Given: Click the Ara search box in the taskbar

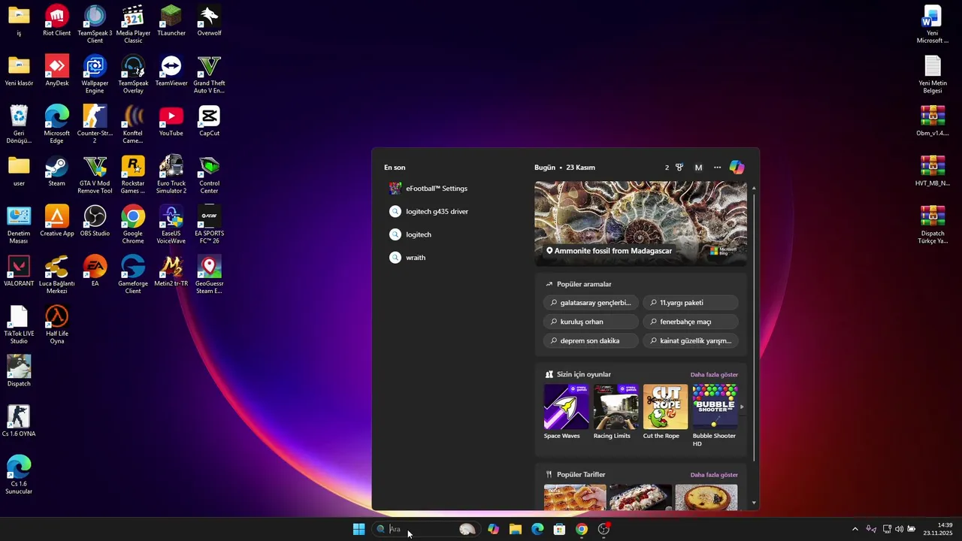Looking at the screenshot, I should (x=426, y=529).
